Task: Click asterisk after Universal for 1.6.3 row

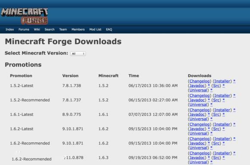Action: (x=211, y=162)
